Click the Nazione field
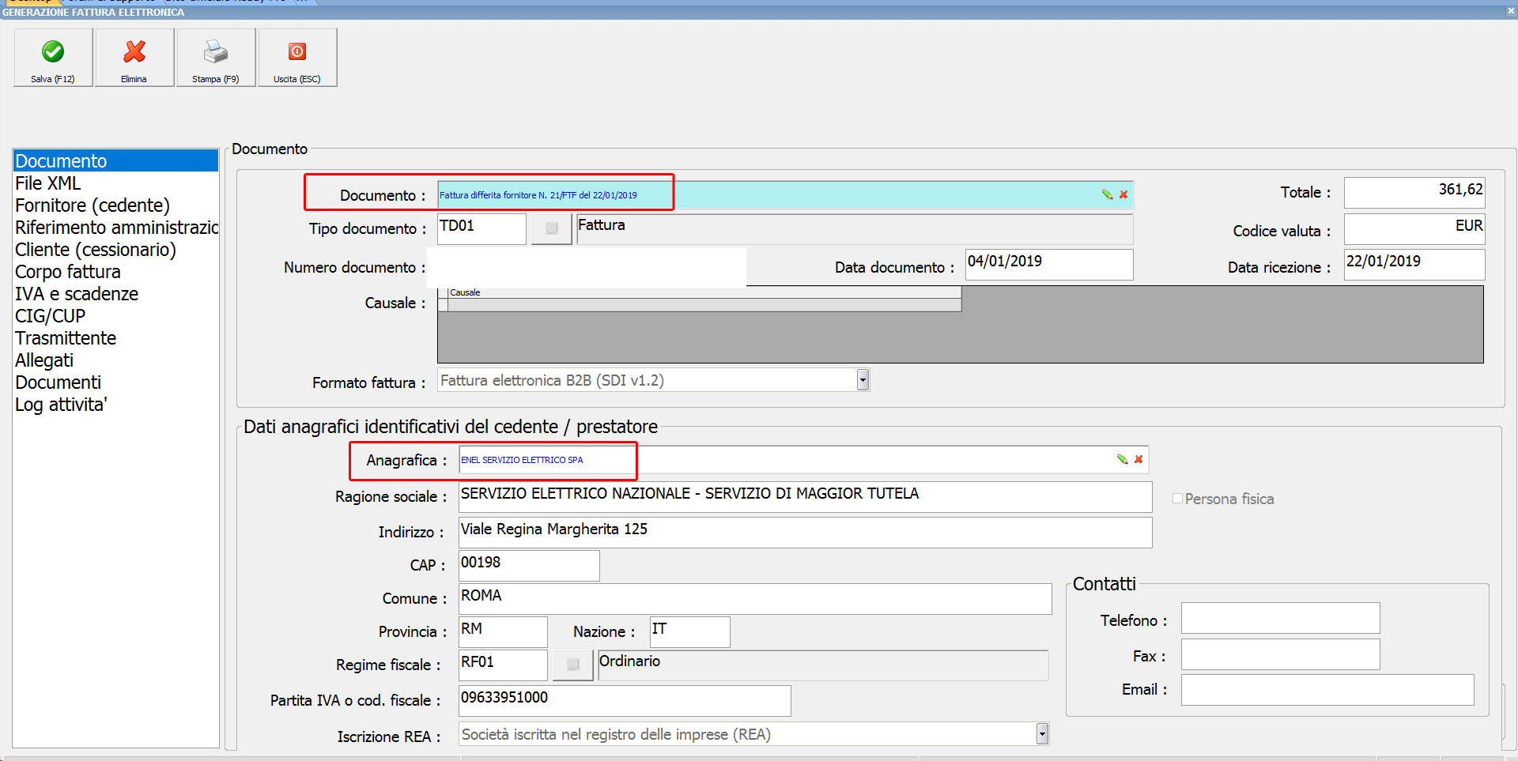 tap(689, 632)
